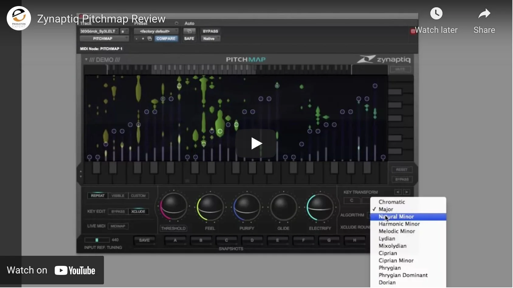Image resolution: width=513 pixels, height=288 pixels.
Task: Click the Share arrow icon
Action: point(484,14)
